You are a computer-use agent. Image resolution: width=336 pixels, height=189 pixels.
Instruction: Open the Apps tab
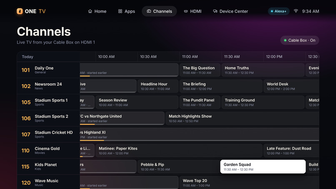(127, 11)
